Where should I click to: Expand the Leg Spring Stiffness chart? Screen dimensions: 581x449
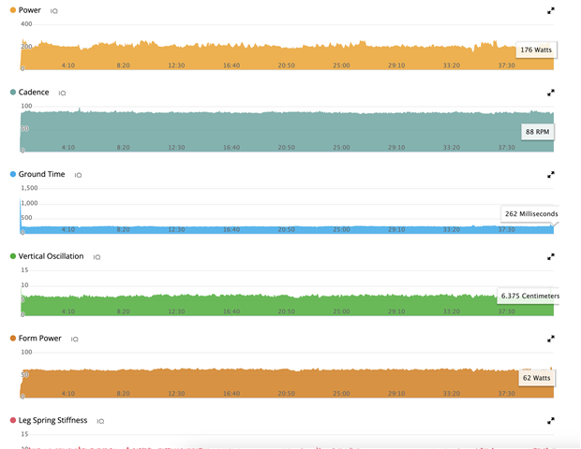pyautogui.click(x=551, y=421)
